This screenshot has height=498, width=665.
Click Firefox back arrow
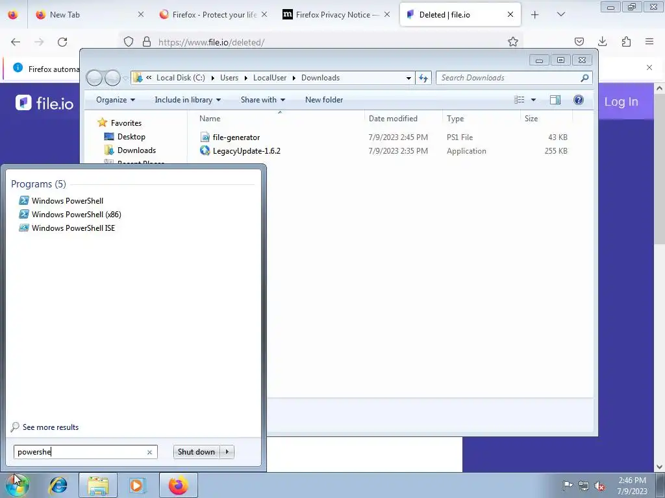16,41
